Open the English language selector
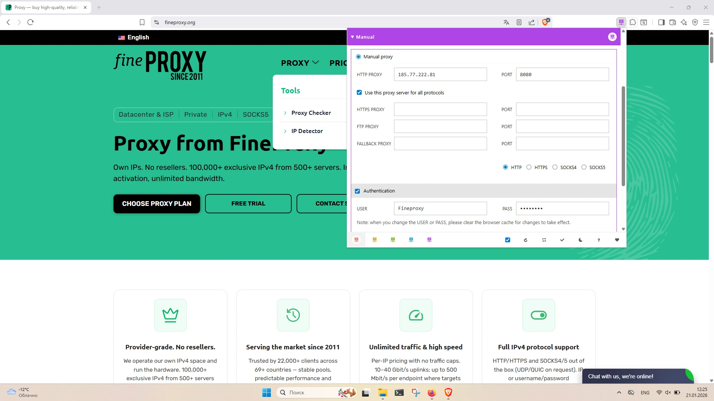The image size is (714, 401). 134,37
